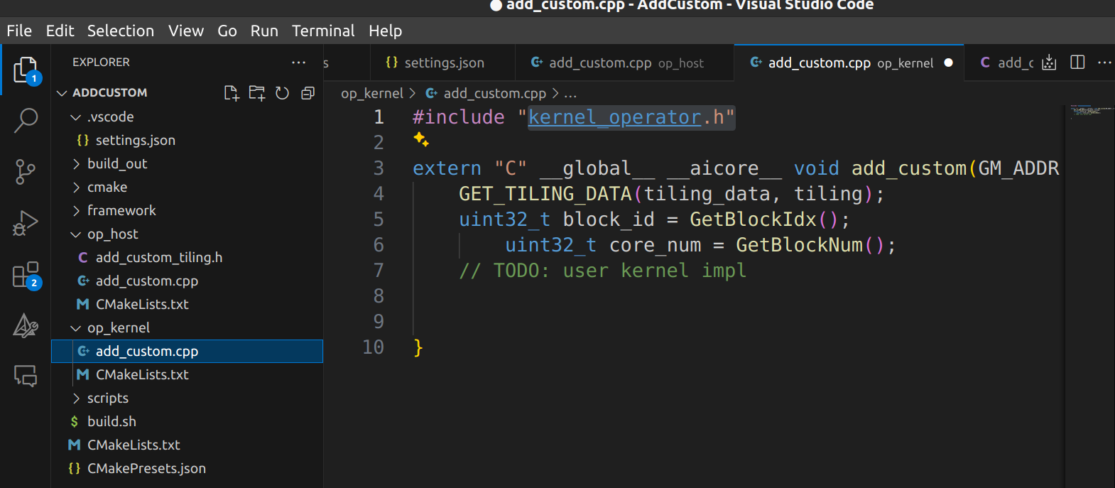This screenshot has width=1115, height=488.
Task: Open settings.json in the .vscode folder
Action: [x=187, y=140]
